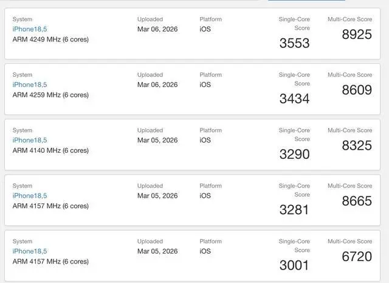This screenshot has width=389, height=283.
Task: Click the ARM 4249 MHz (6 cores) text
Action: click(50, 40)
